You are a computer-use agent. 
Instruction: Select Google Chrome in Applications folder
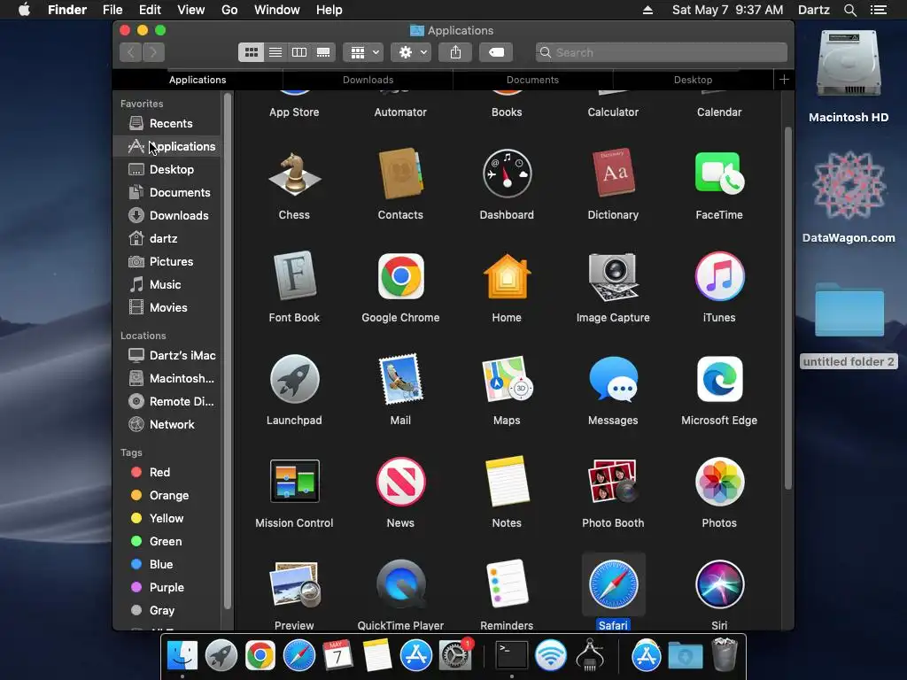[400, 276]
